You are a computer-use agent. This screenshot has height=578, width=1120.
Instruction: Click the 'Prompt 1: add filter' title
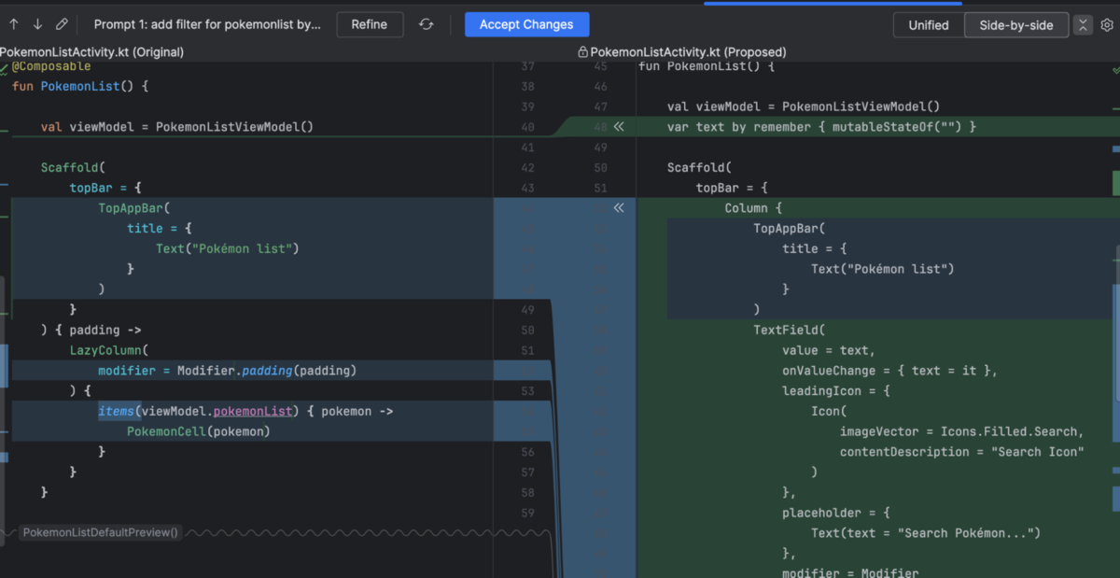click(x=207, y=24)
